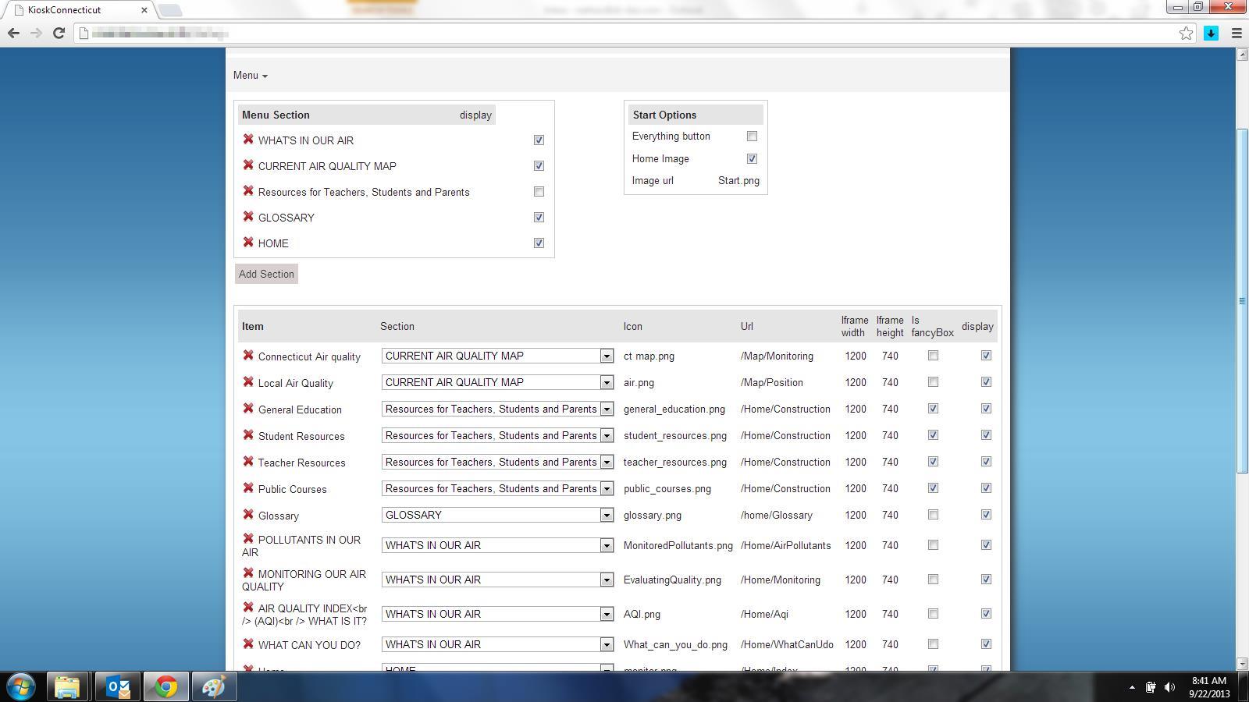Remove the GLOSSARY menu section
1249x702 pixels.
(248, 217)
